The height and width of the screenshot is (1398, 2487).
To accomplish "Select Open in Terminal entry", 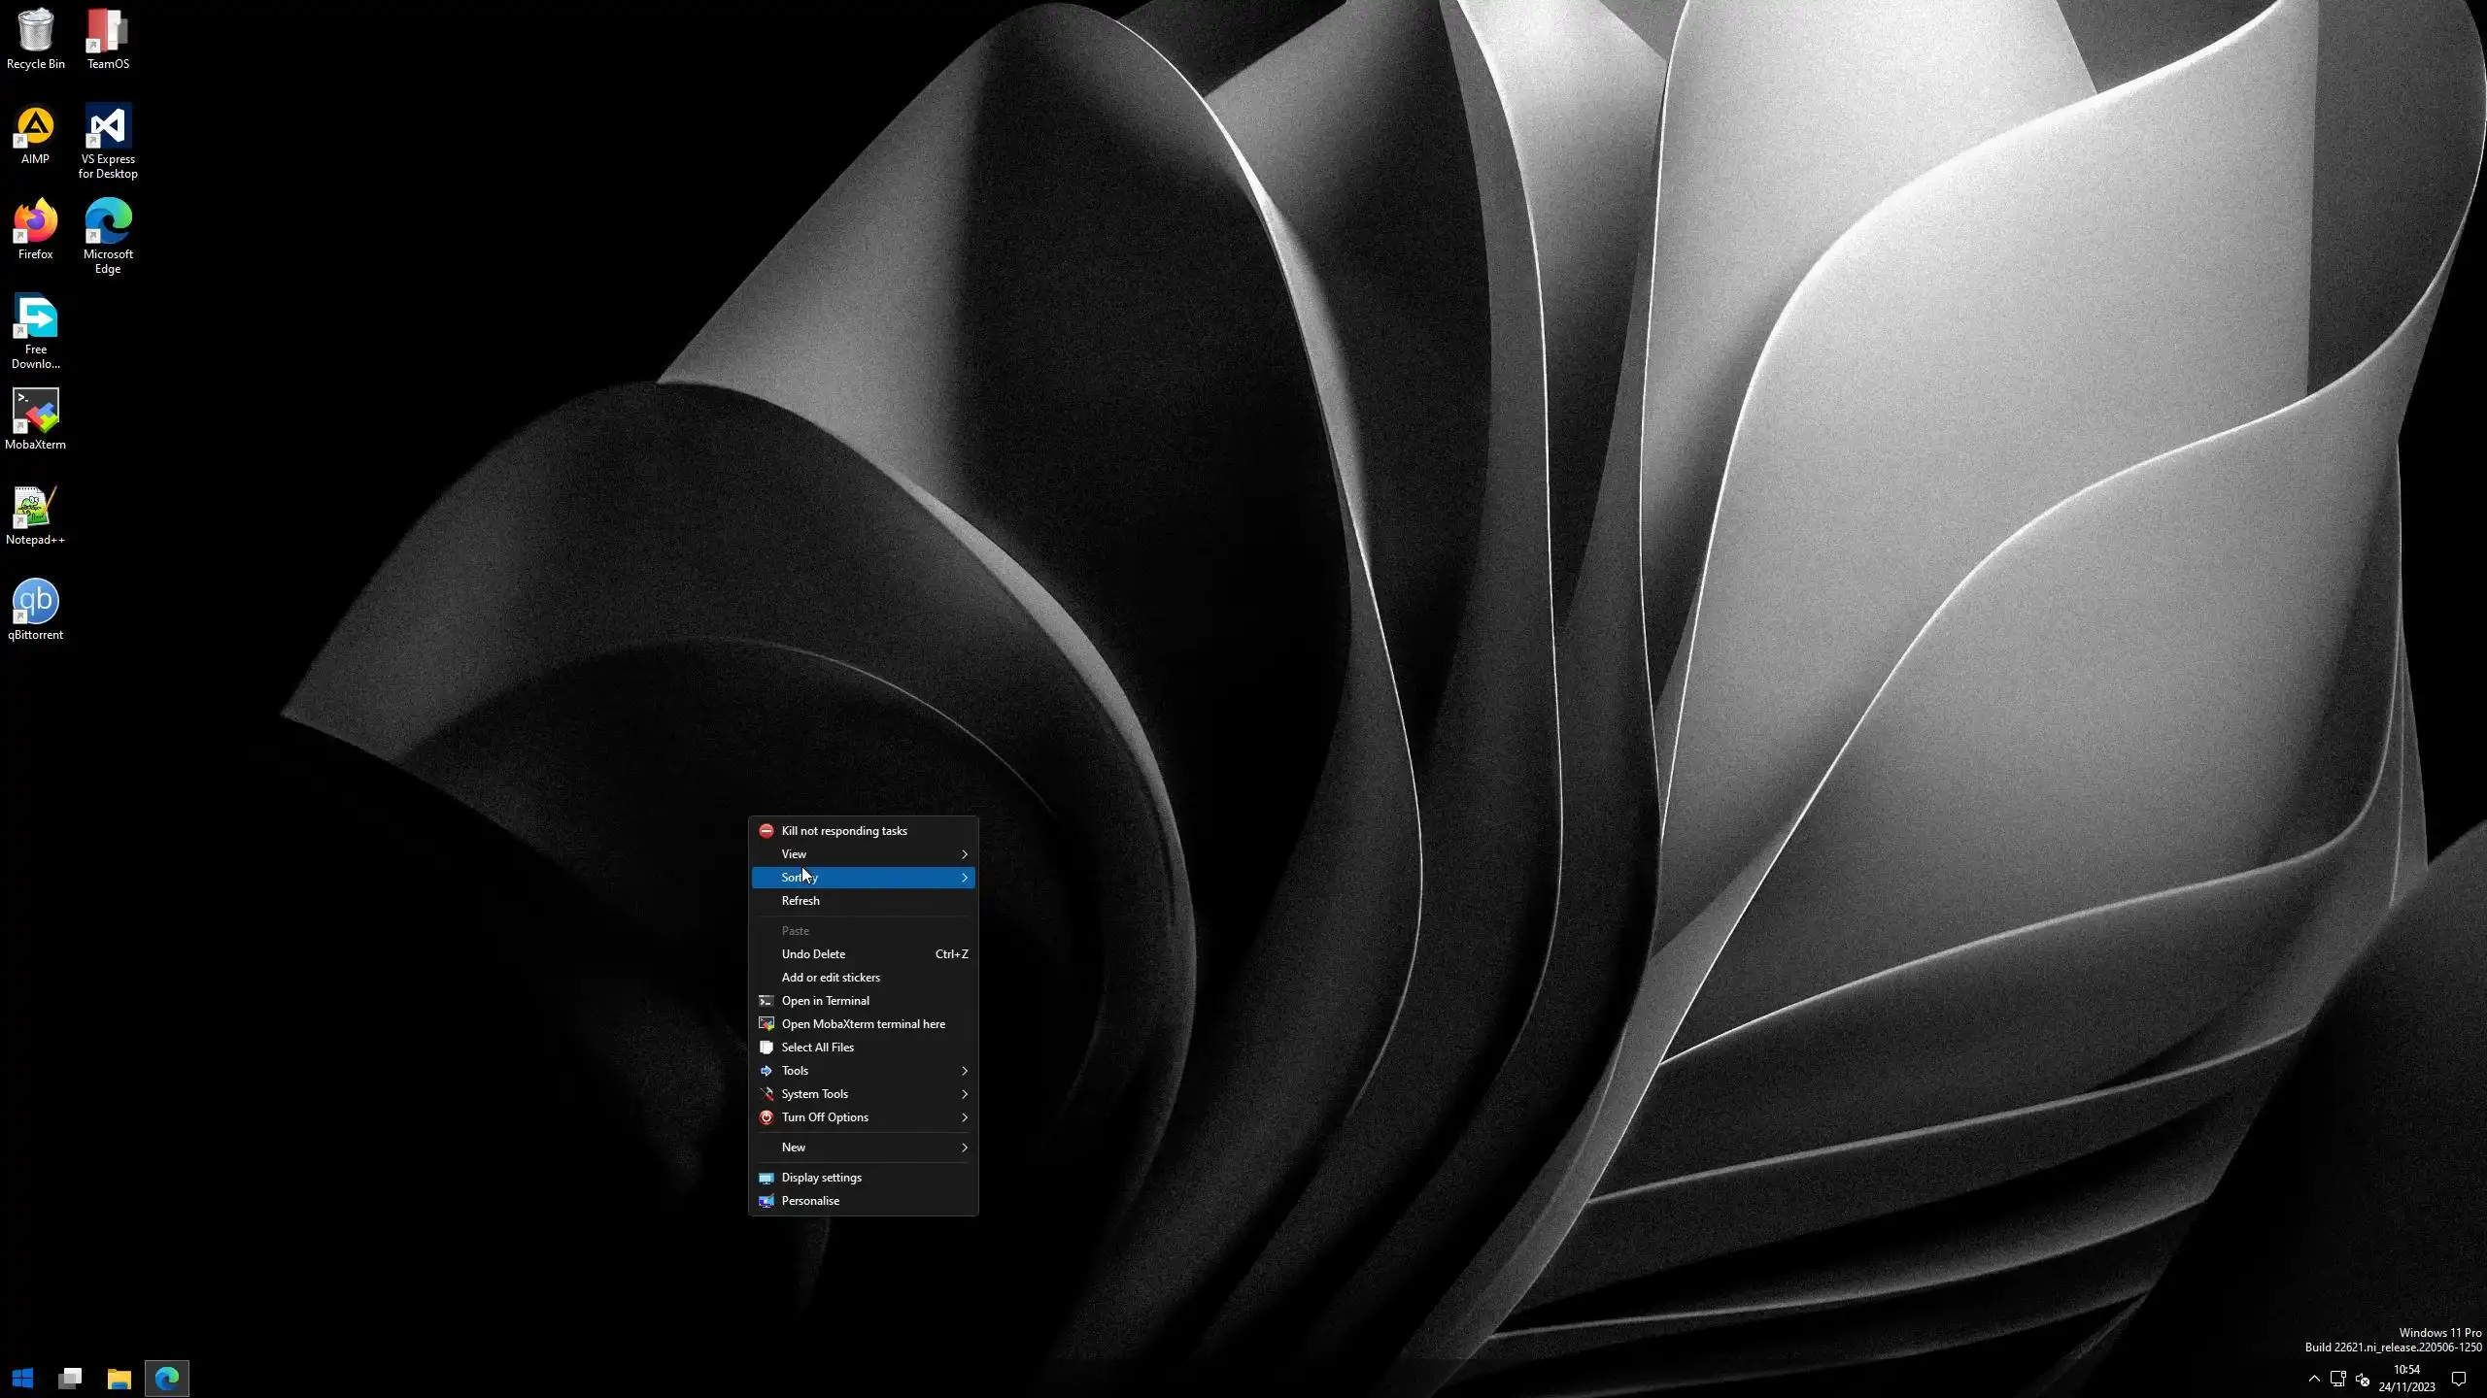I will [826, 1001].
